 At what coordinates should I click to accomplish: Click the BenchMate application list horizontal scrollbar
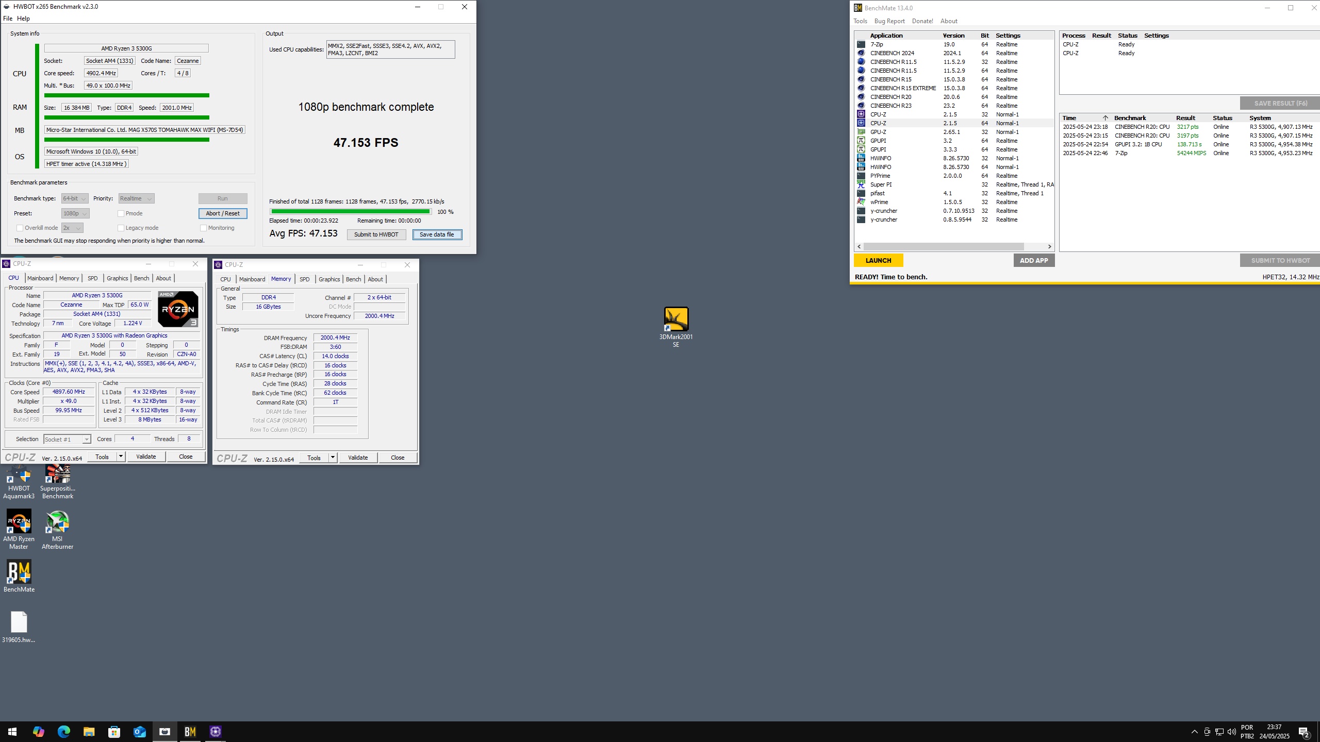944,246
